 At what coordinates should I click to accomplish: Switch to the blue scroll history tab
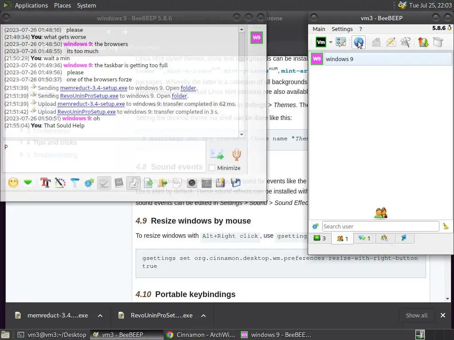[x=404, y=238]
